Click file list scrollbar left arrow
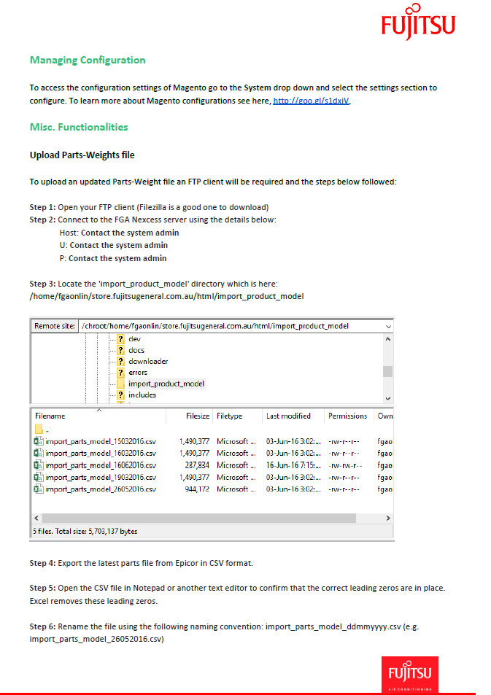This screenshot has height=695, width=491. tap(36, 518)
